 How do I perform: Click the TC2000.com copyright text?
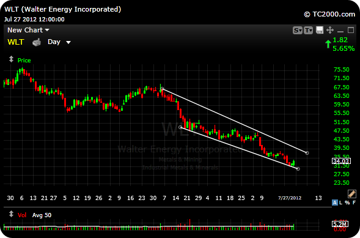[x=329, y=14]
